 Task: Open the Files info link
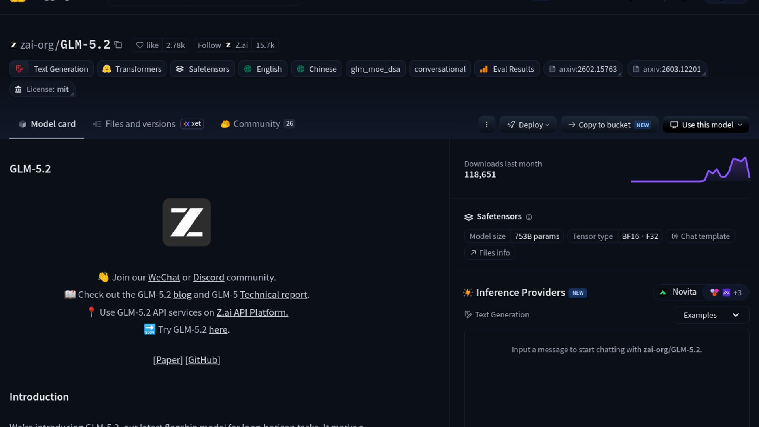click(490, 253)
